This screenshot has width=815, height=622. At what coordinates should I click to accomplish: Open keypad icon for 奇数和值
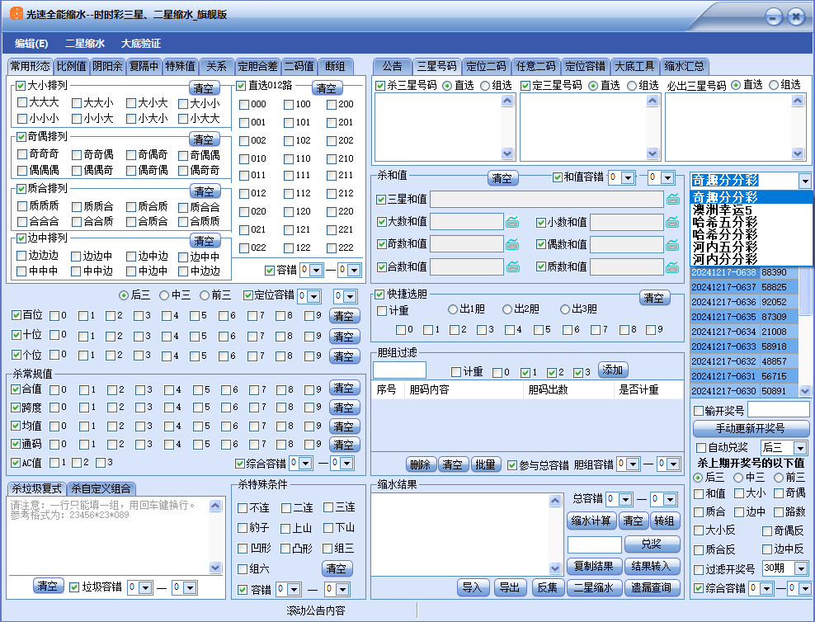tap(512, 244)
